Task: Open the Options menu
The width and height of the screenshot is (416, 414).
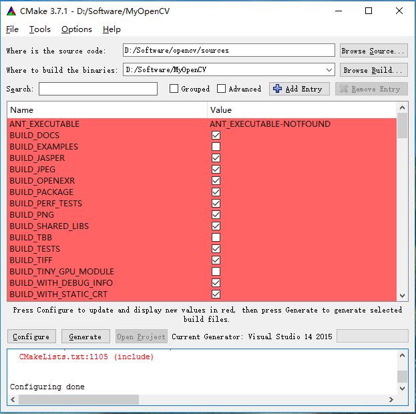Action: click(77, 29)
